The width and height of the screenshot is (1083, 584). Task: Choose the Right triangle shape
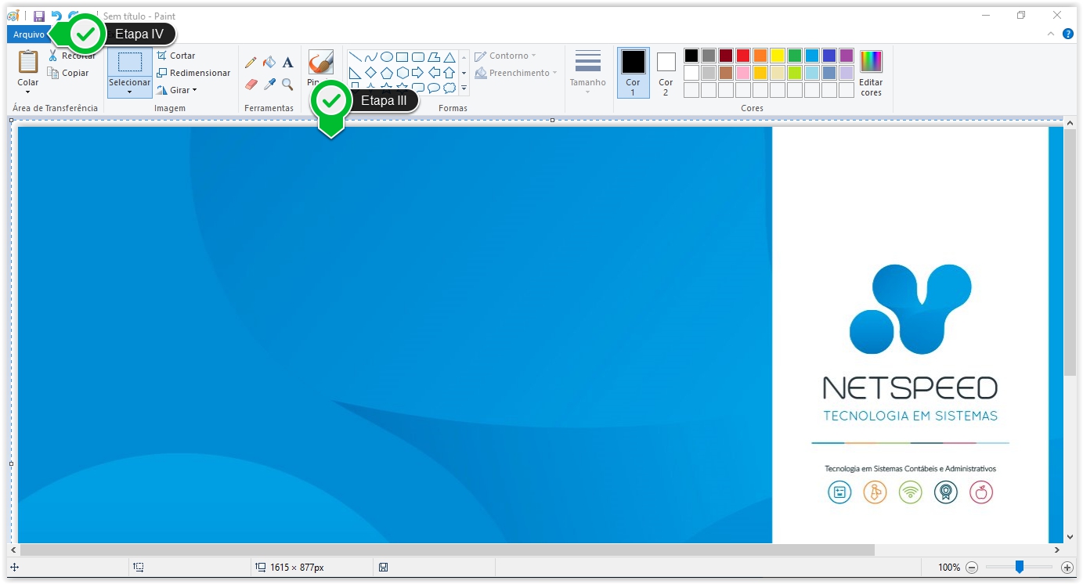(x=355, y=73)
